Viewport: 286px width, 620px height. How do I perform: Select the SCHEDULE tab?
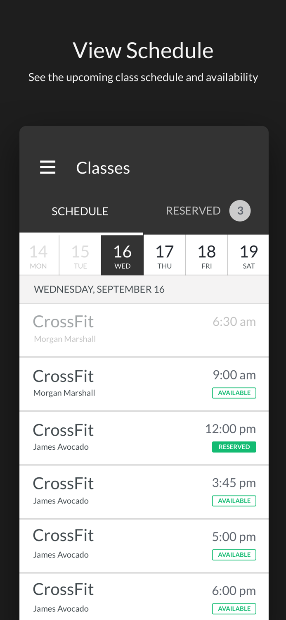(x=80, y=210)
